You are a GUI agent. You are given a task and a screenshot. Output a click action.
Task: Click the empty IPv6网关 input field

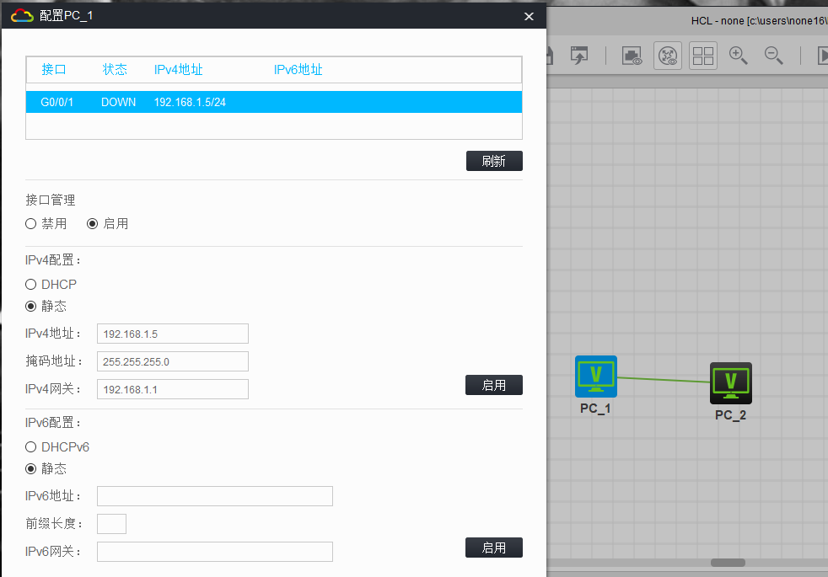click(215, 552)
